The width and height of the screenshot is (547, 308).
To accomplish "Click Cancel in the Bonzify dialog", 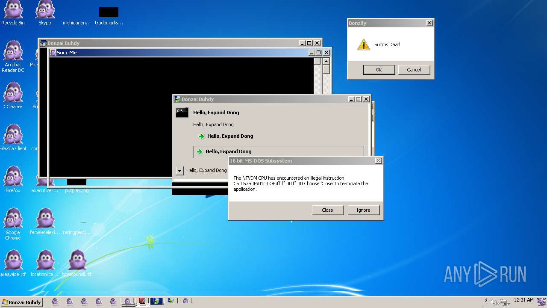I will [414, 70].
